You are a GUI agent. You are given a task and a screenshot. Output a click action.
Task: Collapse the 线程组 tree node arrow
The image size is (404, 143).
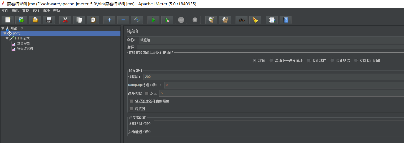pos(5,33)
